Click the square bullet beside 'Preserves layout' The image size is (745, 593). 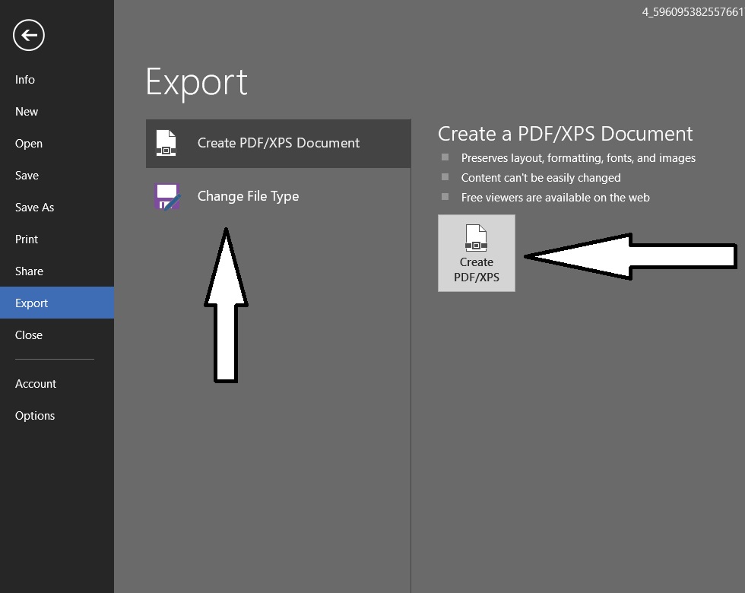[445, 157]
